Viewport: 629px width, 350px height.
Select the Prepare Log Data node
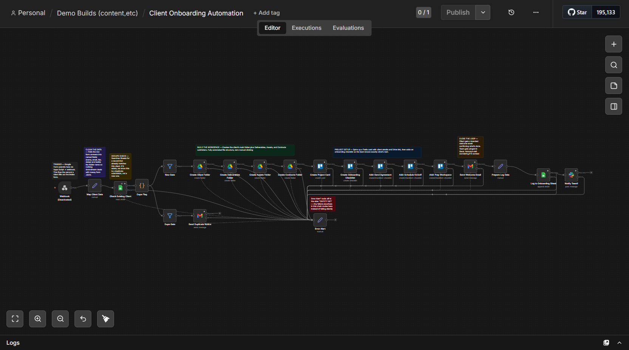500,166
